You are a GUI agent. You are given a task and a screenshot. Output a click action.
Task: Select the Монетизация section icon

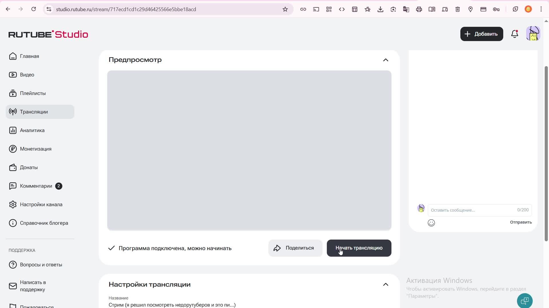coord(13,149)
